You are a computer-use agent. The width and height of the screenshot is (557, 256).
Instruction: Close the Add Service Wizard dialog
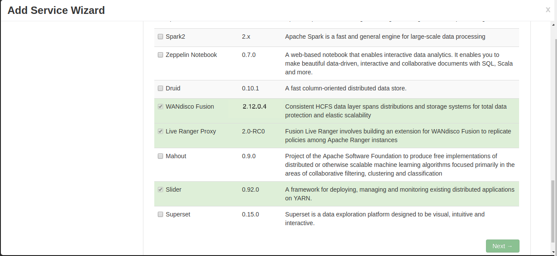pos(548,10)
